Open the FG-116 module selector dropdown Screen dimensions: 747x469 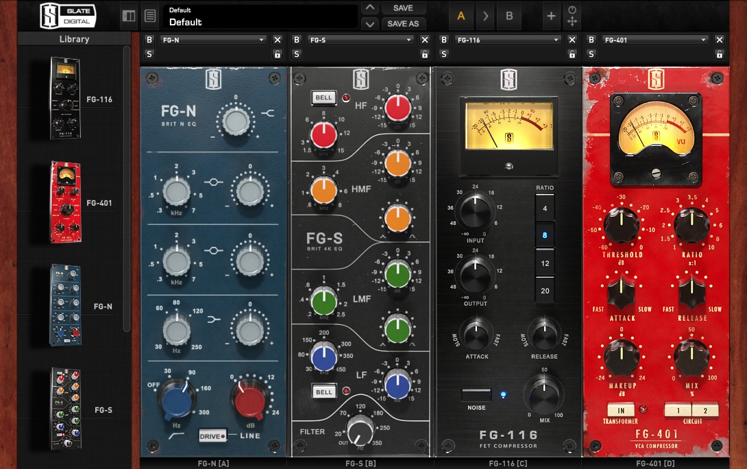point(507,40)
